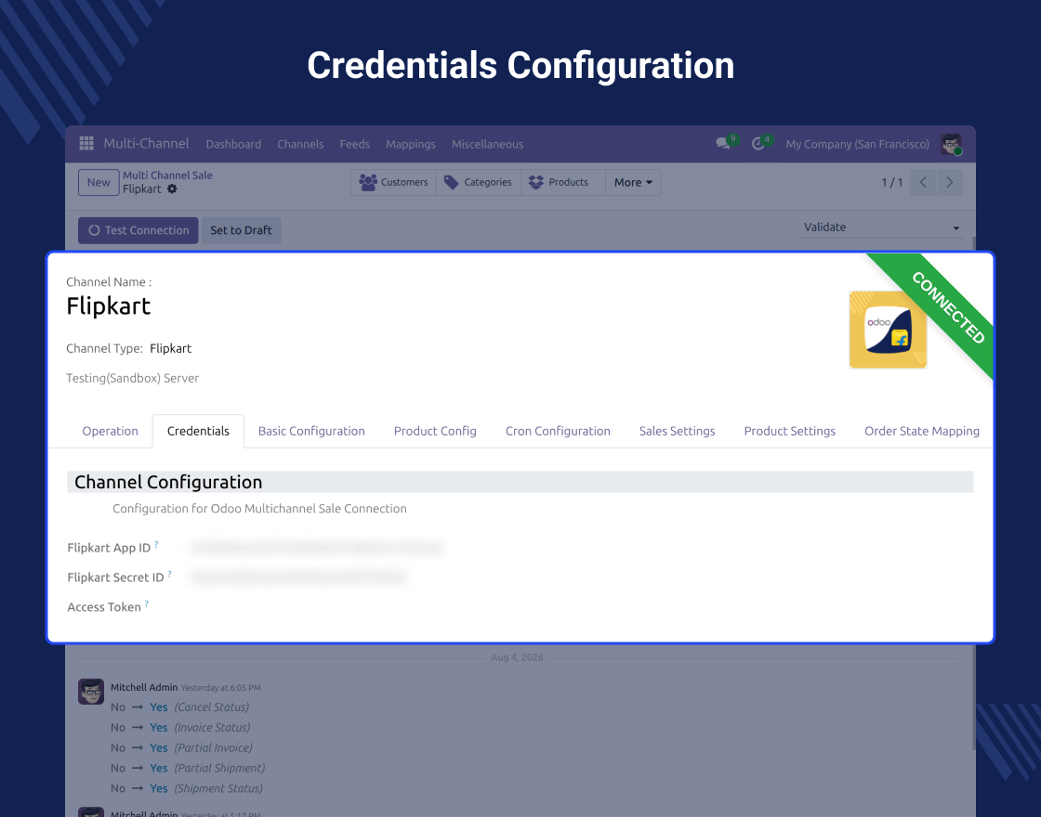Click the Flipkart Odoo channel logo image

888,330
